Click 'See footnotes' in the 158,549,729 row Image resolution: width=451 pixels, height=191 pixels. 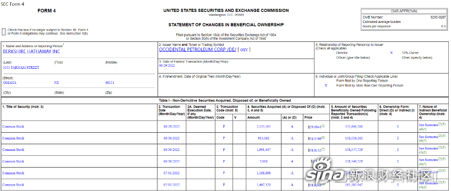coord(428,160)
